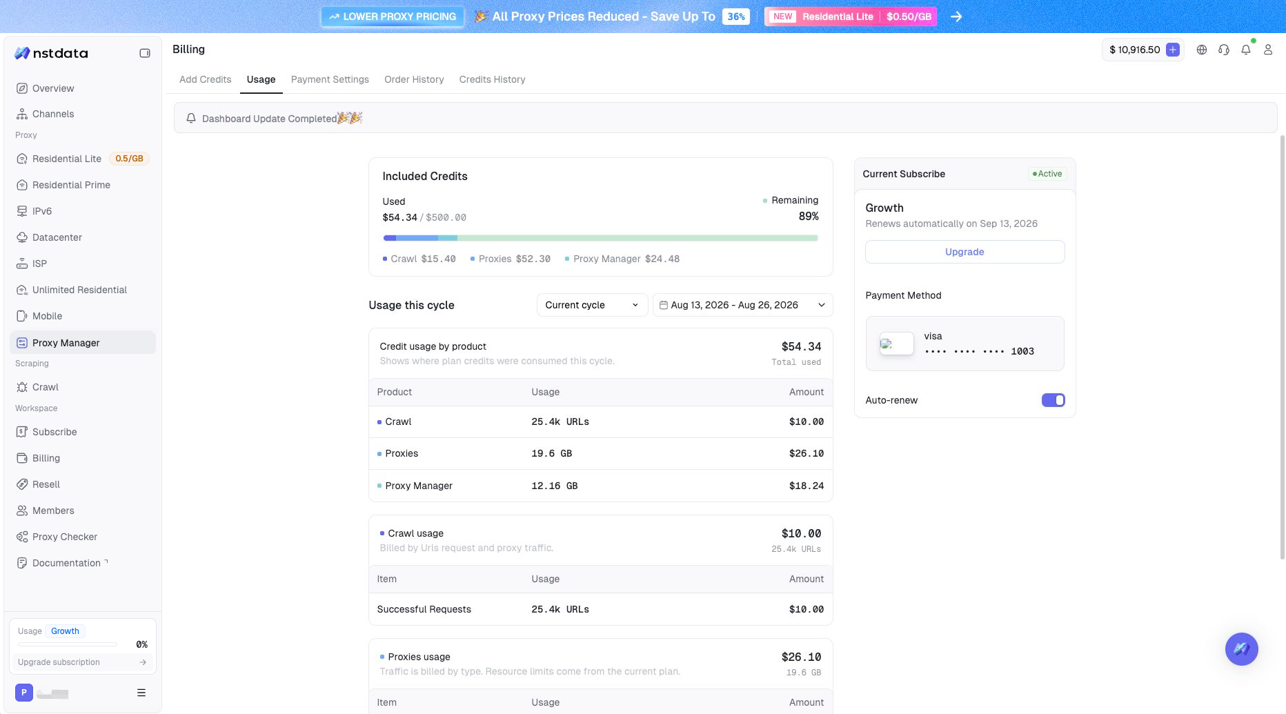Open the Channels sidebar item
Viewport: 1286px width, 714px height.
[83, 114]
